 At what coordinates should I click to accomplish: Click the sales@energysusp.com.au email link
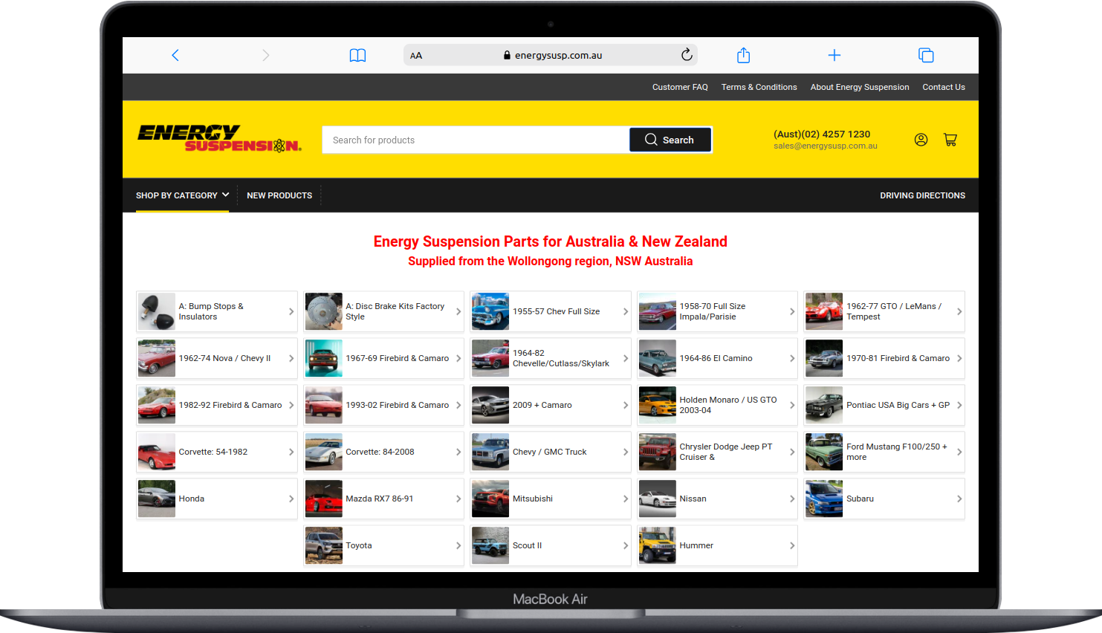click(x=825, y=146)
